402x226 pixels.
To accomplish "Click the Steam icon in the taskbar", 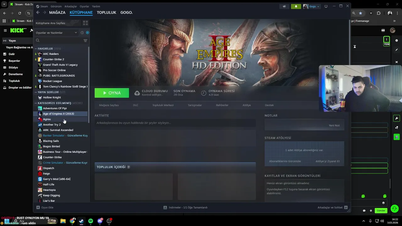I will (x=81, y=221).
